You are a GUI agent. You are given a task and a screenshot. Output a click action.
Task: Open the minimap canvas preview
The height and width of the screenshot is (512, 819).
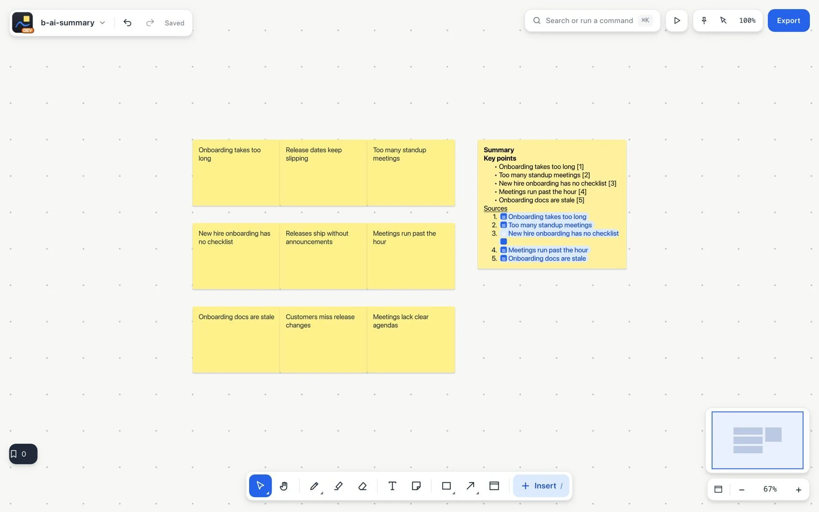click(x=757, y=440)
